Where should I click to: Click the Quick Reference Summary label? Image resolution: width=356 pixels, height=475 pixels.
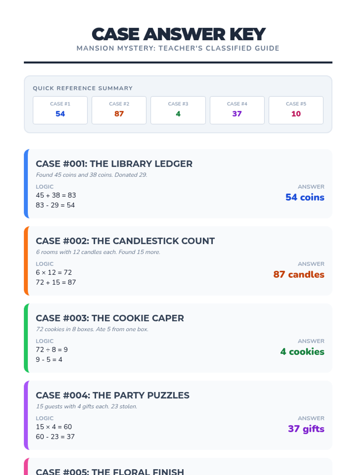[x=83, y=88]
